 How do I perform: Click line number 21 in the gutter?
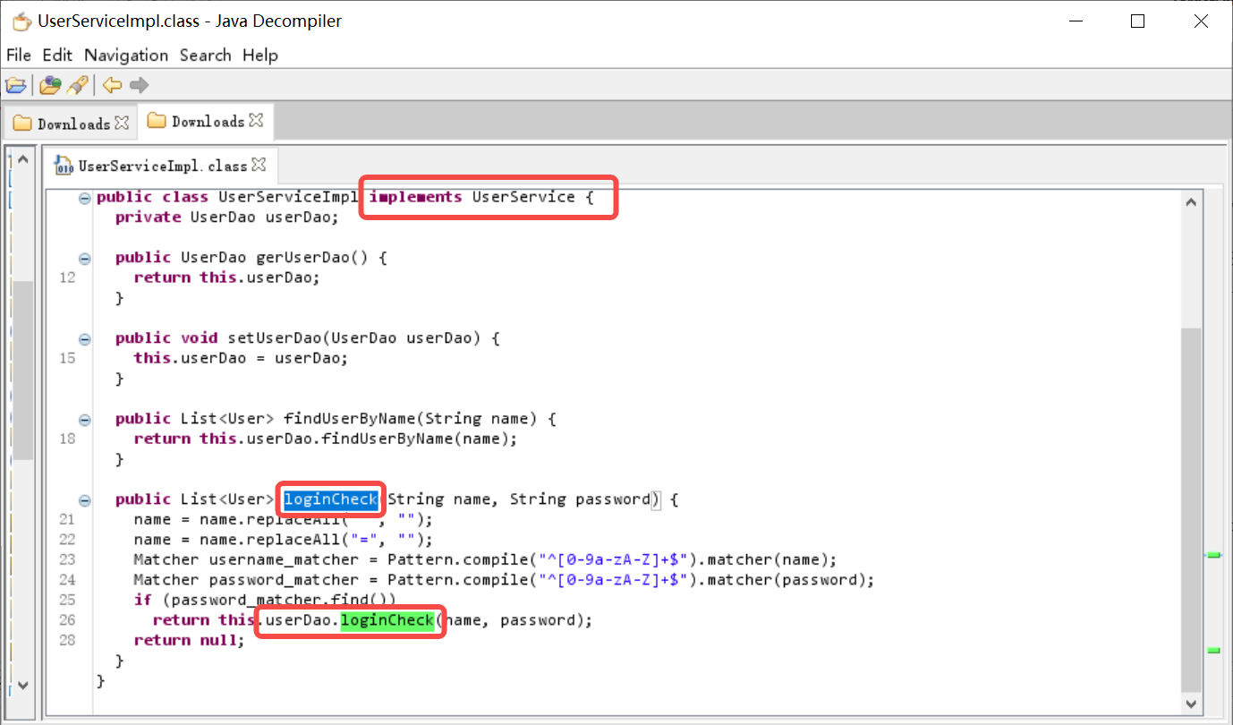(67, 519)
